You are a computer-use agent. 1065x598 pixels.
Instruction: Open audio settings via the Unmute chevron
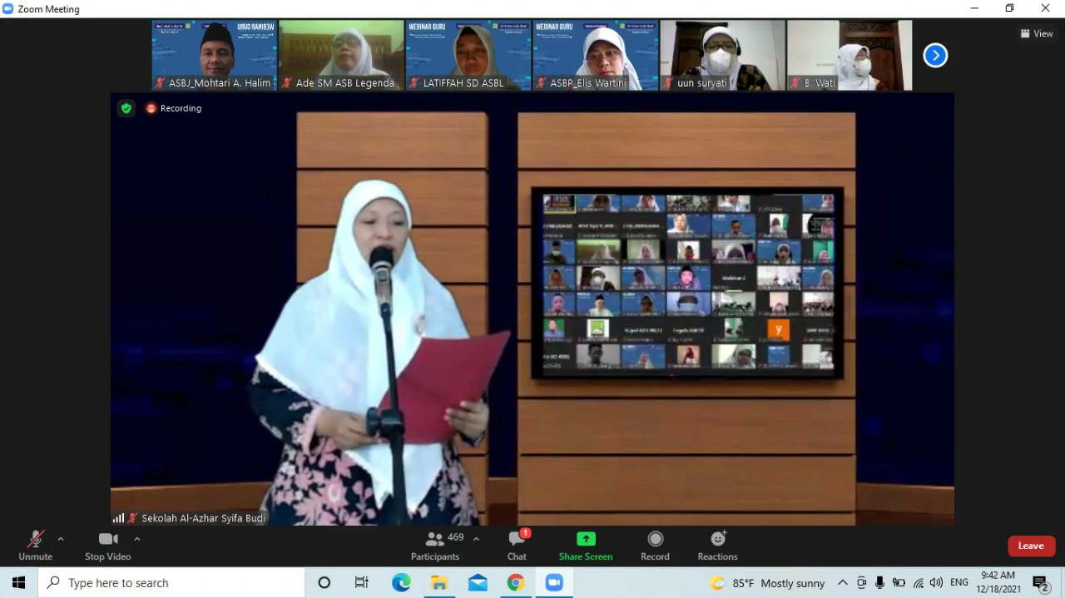pos(60,538)
